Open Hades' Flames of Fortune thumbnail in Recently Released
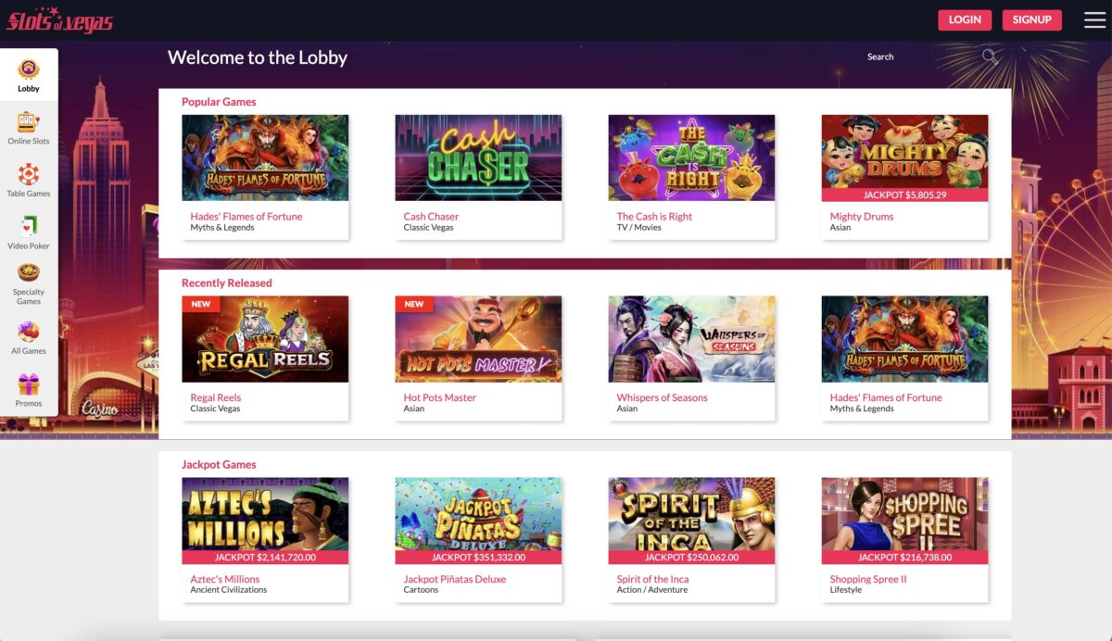The image size is (1112, 641). tap(904, 339)
